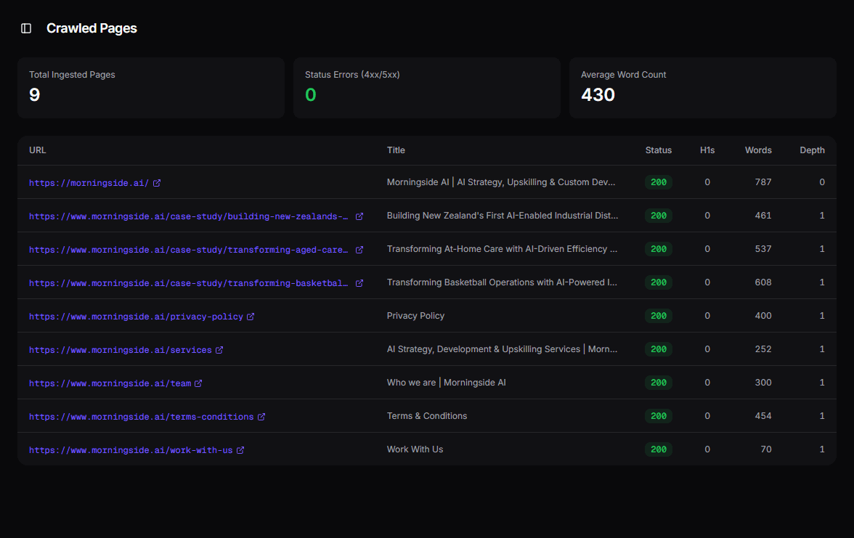Select the Total Ingested Pages card
854x538 pixels.
[x=151, y=88]
